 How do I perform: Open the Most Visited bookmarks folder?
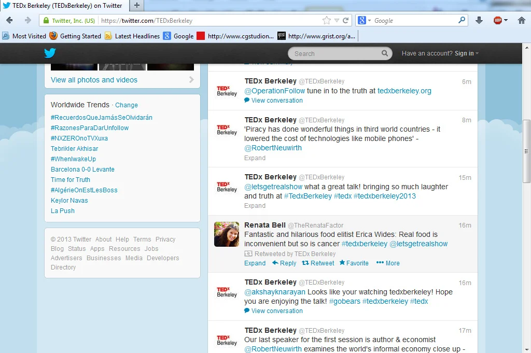pos(24,36)
